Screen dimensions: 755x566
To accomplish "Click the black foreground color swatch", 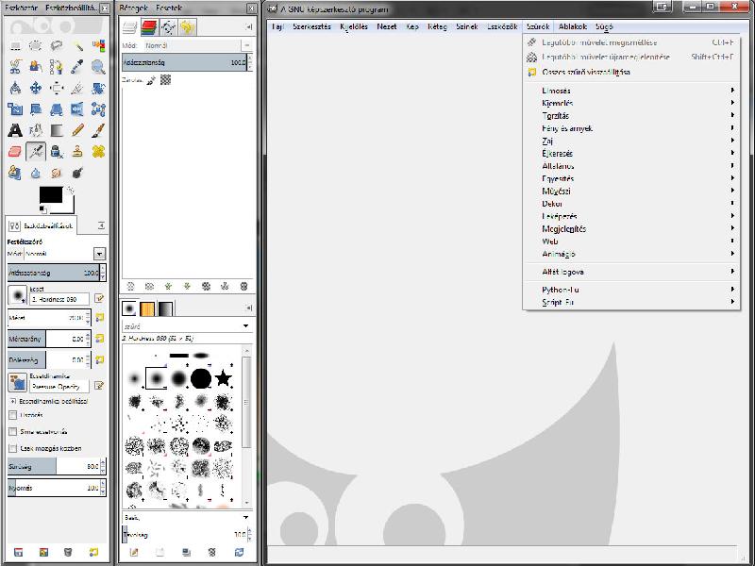I will (x=51, y=195).
